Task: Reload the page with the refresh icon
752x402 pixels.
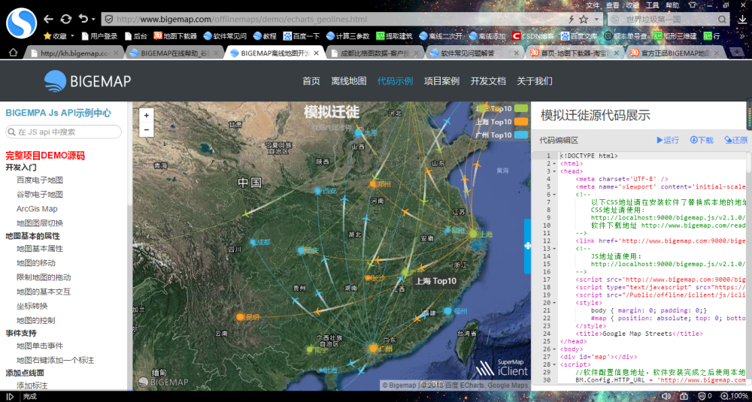Action: coord(65,20)
